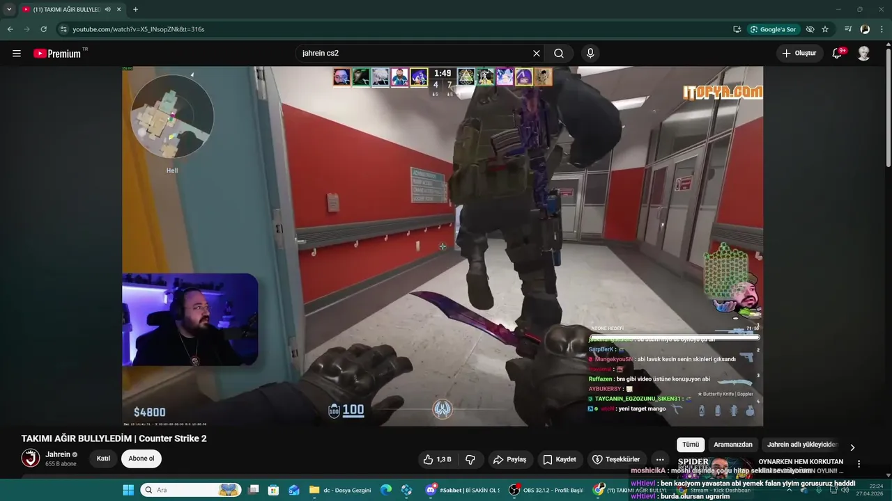The image size is (892, 501).
Task: Click Katıl join button
Action: coord(103,459)
